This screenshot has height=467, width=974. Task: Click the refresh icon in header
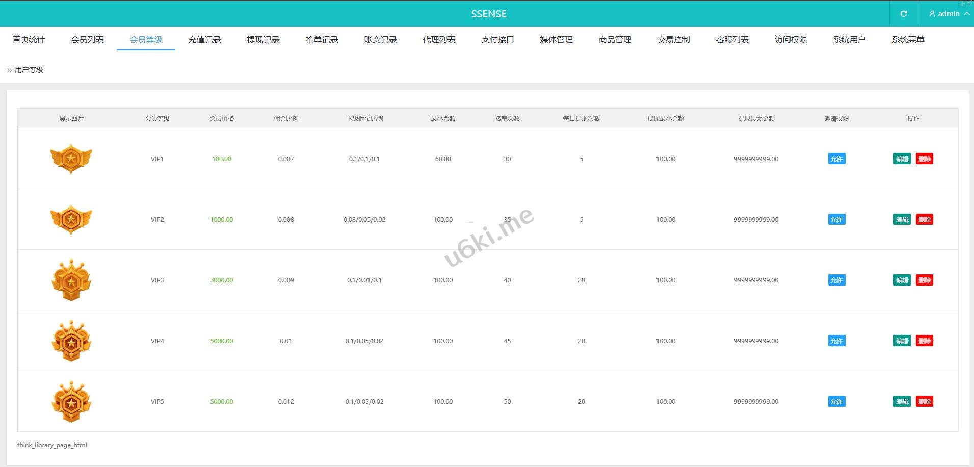[903, 14]
